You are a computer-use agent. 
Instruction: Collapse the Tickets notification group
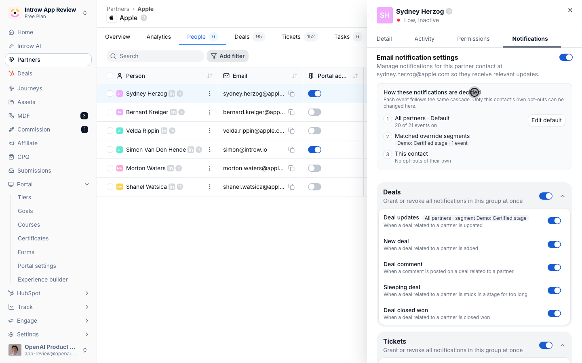[x=563, y=345]
